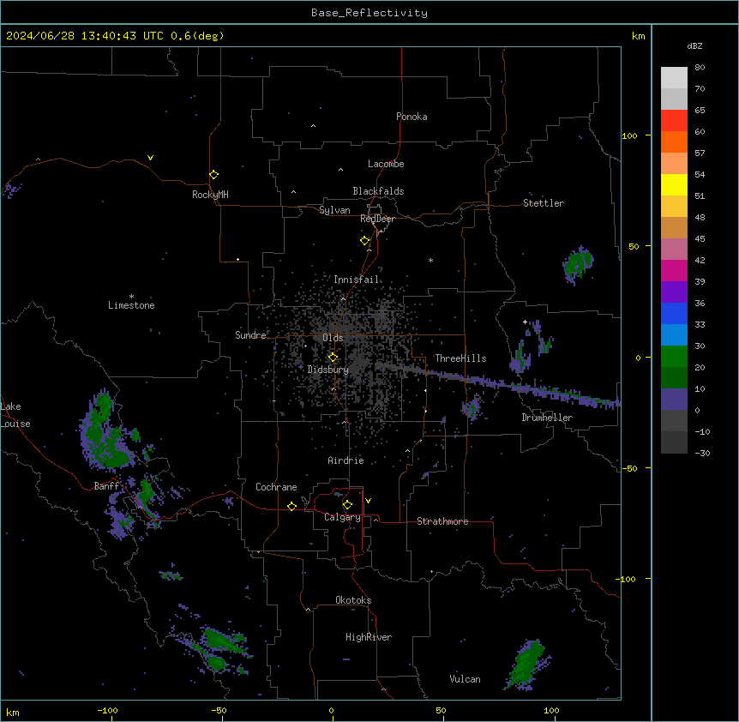Select the light gray 70-80 dBZ swatch

(x=674, y=78)
